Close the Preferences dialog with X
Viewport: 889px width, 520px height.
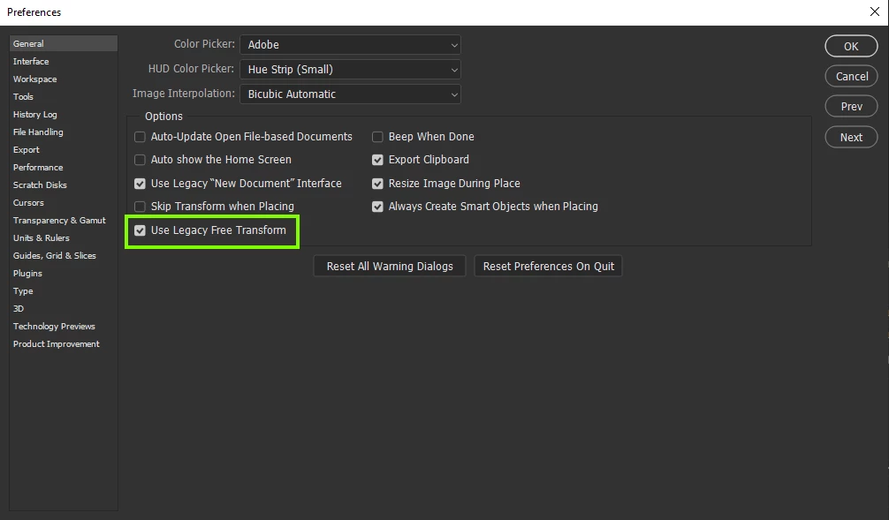point(875,11)
